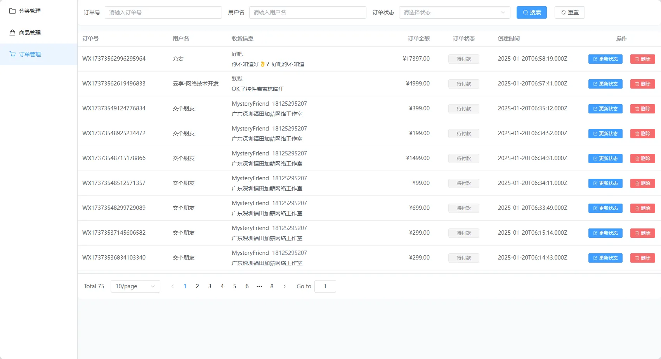
Task: Expand the chevron on the status select box
Action: pos(504,12)
